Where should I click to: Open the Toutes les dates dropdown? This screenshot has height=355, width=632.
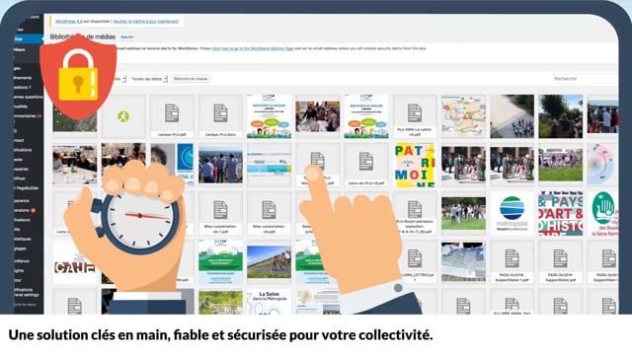(149, 79)
